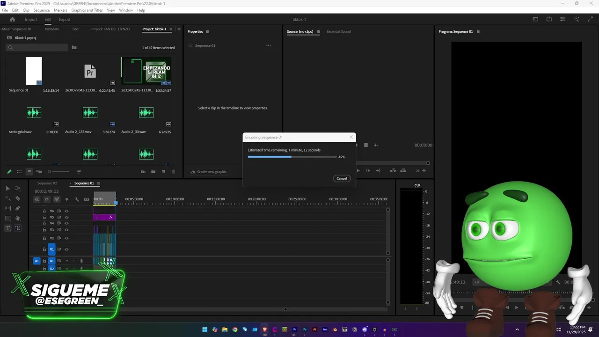Screen dimensions: 599x337
Task: Open Graphics and Titles menu
Action: (87, 10)
